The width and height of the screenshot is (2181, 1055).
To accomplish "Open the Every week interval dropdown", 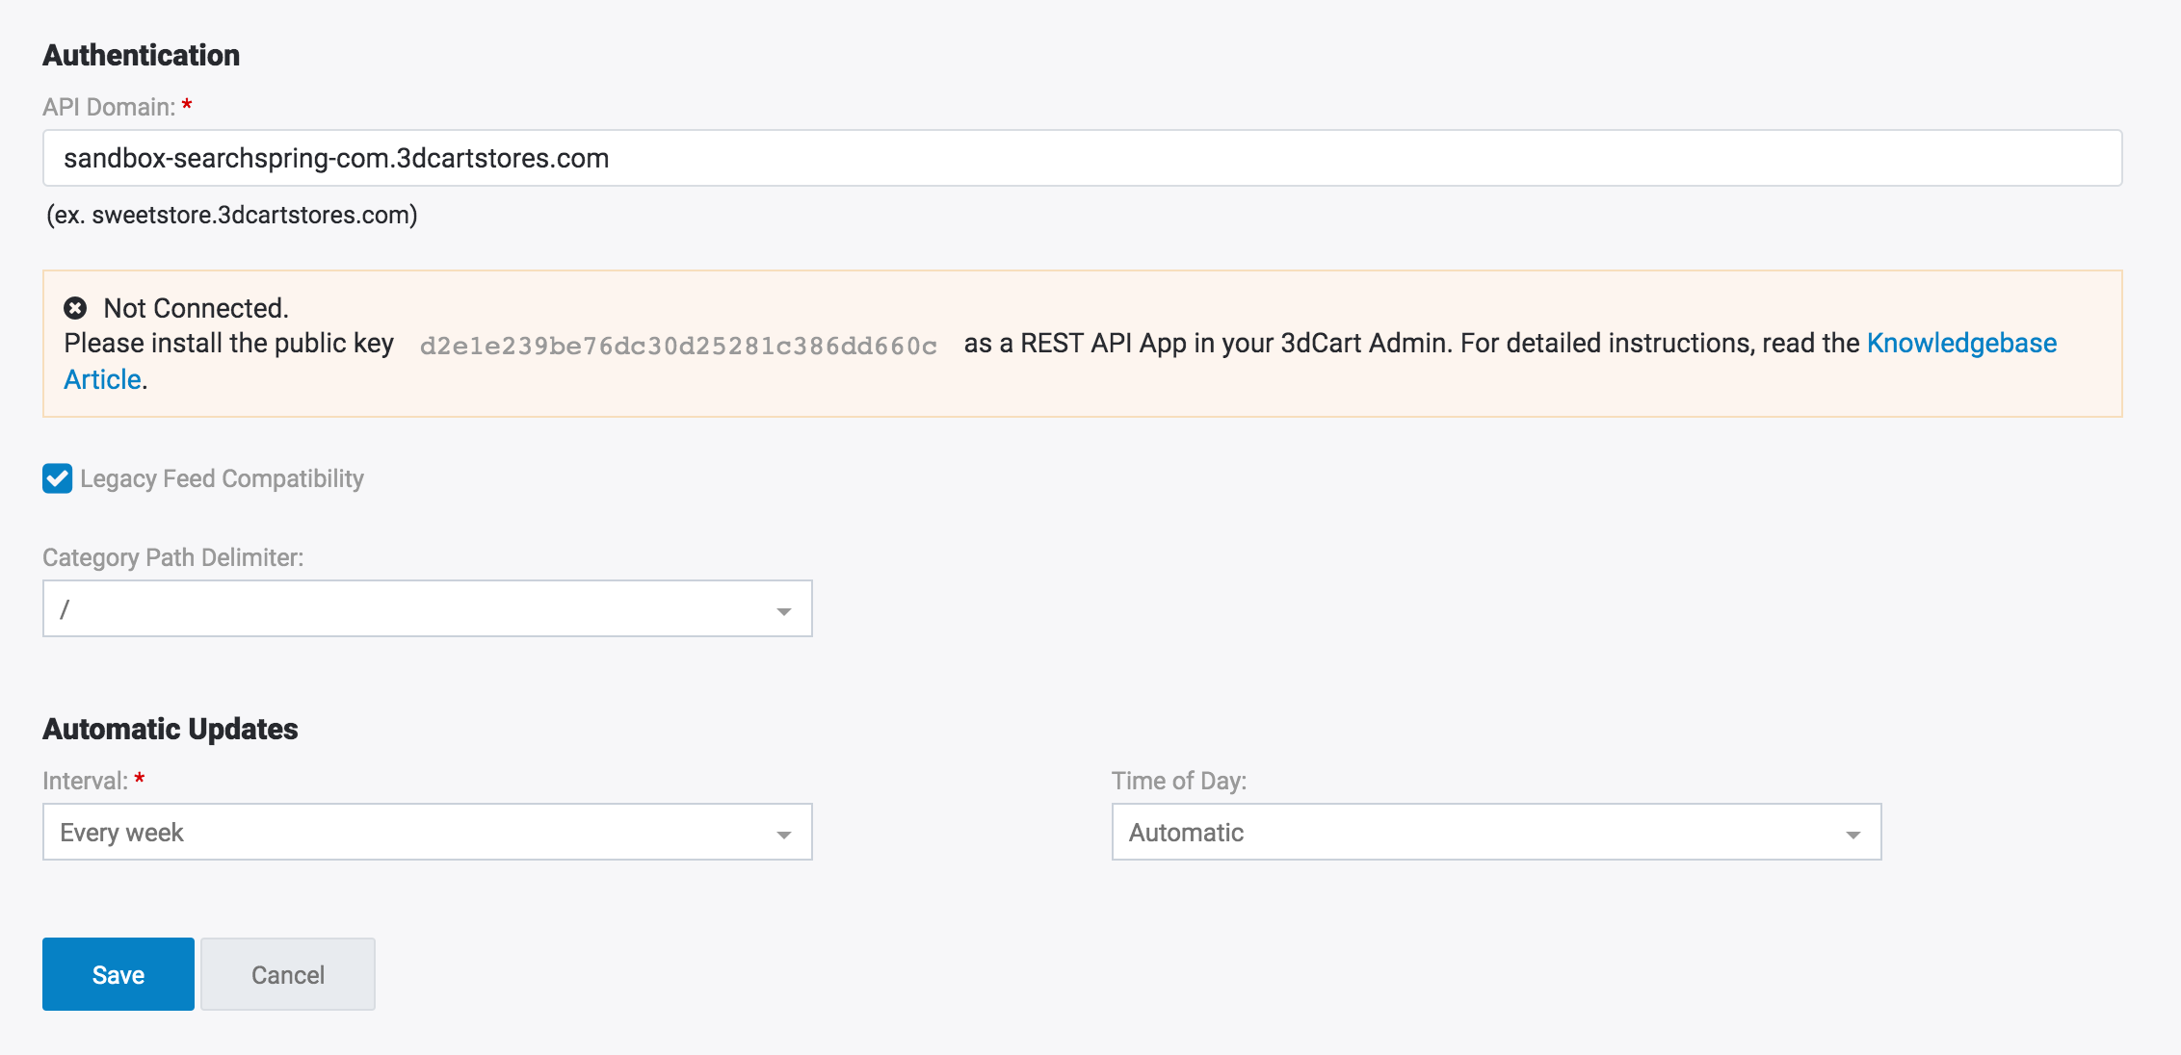I will click(427, 832).
